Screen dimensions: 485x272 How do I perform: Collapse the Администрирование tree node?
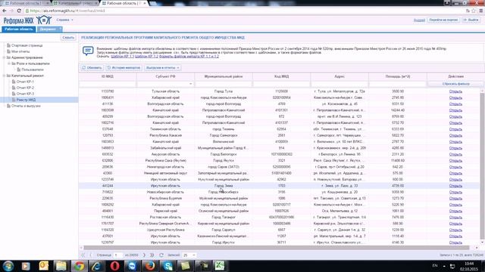[x=4, y=57]
